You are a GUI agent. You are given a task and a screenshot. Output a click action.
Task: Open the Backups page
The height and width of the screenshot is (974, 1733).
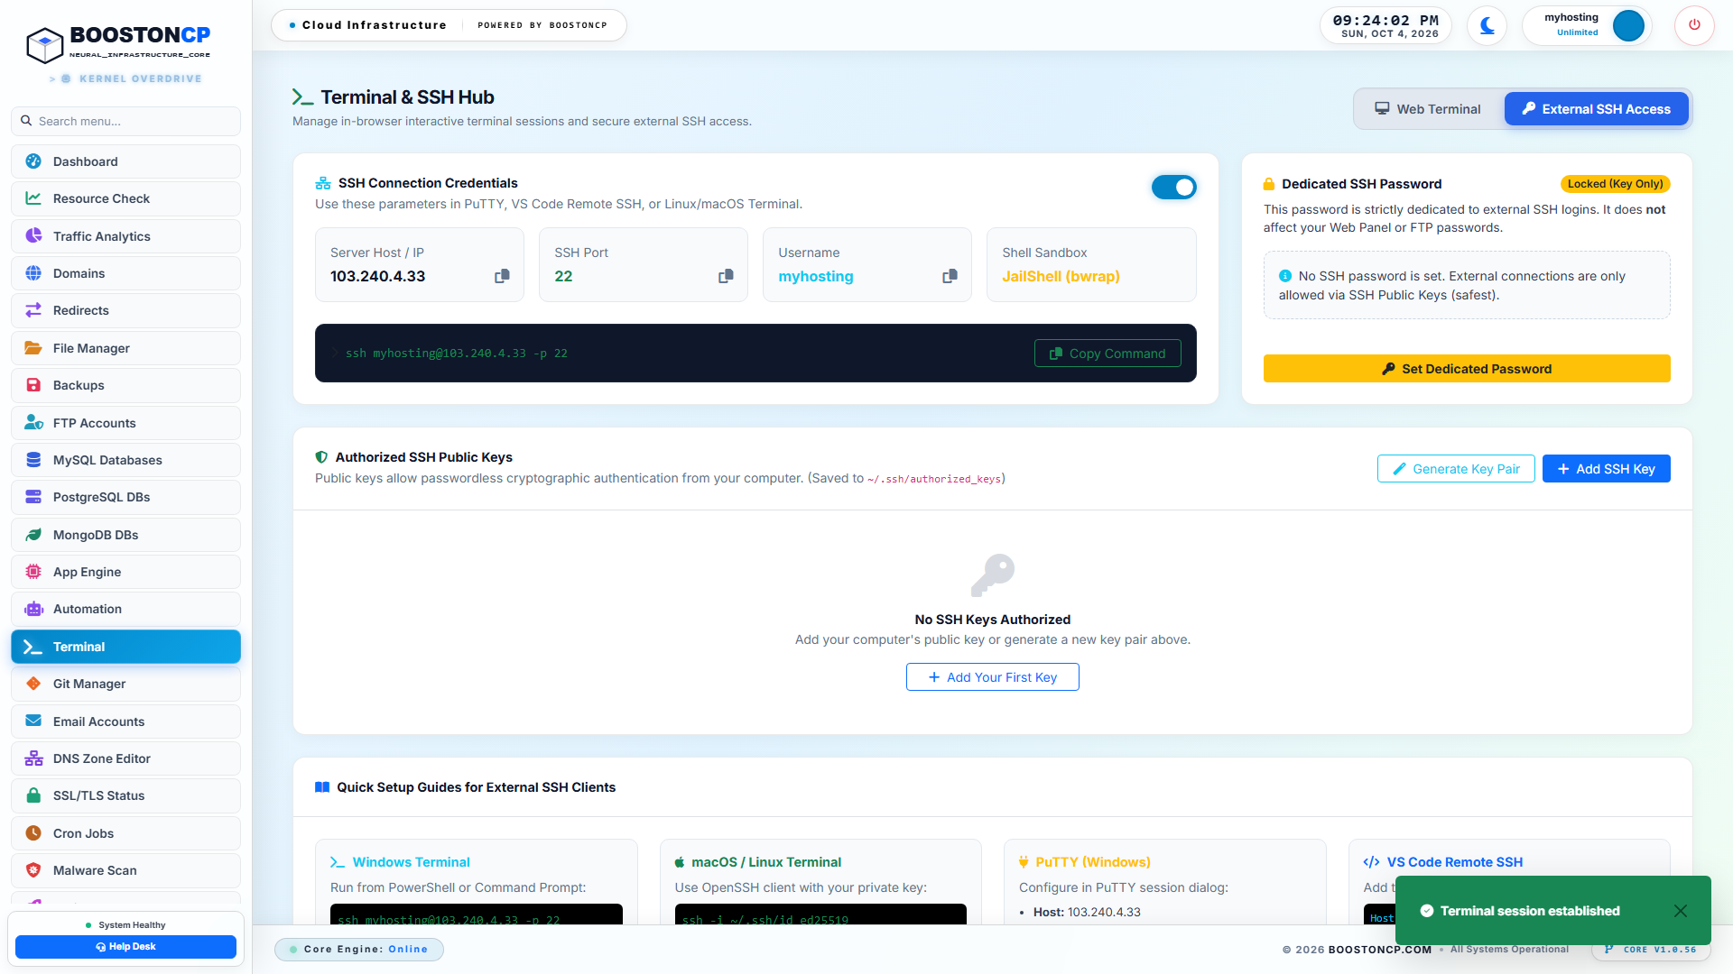(x=125, y=385)
